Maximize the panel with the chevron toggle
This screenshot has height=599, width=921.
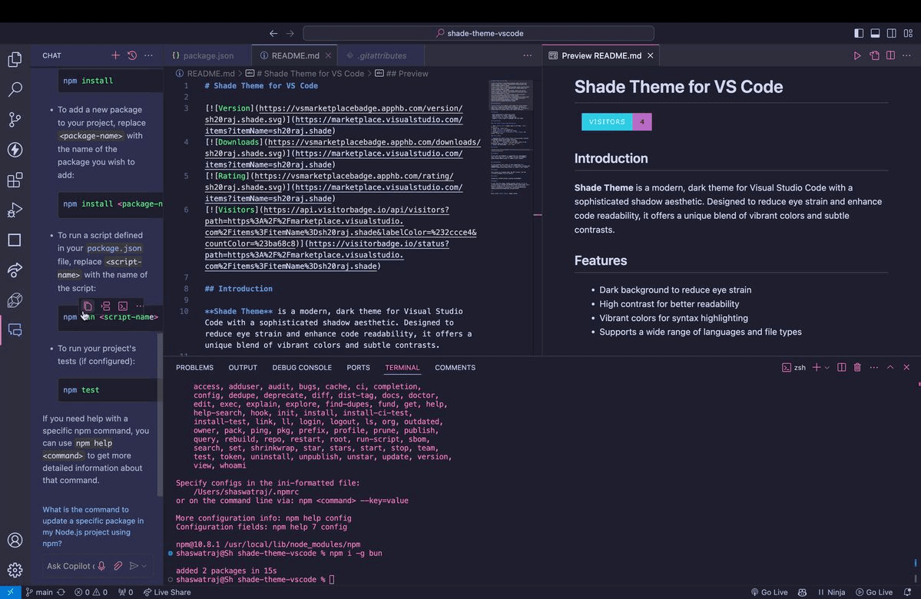890,367
